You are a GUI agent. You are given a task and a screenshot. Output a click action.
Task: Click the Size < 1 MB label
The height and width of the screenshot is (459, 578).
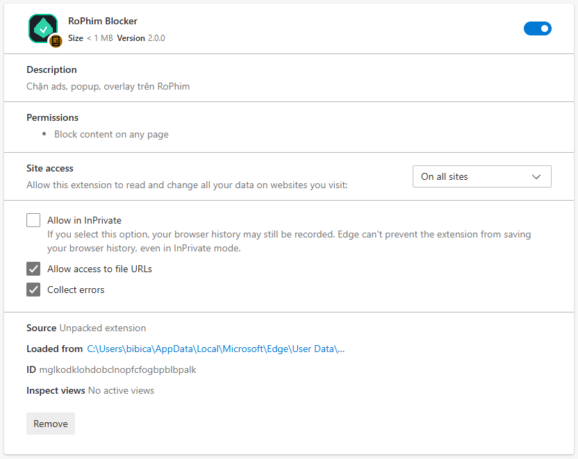tap(90, 38)
